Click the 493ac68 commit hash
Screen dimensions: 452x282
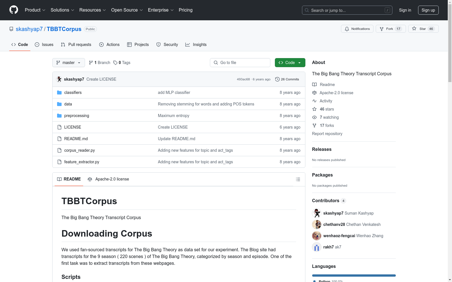tap(243, 79)
